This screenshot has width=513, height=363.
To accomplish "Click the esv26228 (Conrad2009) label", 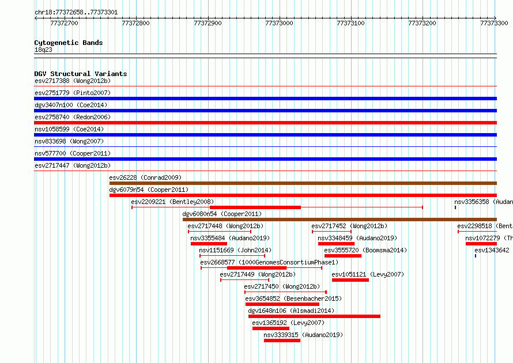I will [145, 177].
